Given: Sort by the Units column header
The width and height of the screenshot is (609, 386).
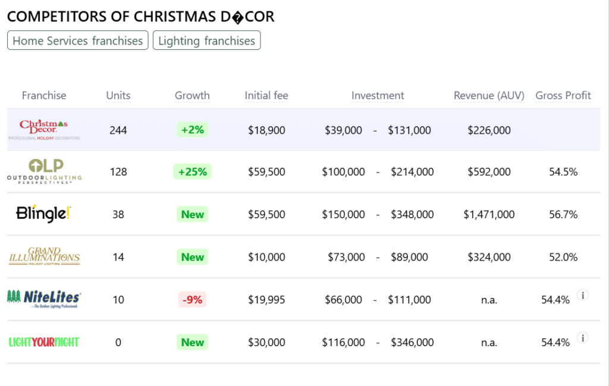Looking at the screenshot, I should pos(118,95).
